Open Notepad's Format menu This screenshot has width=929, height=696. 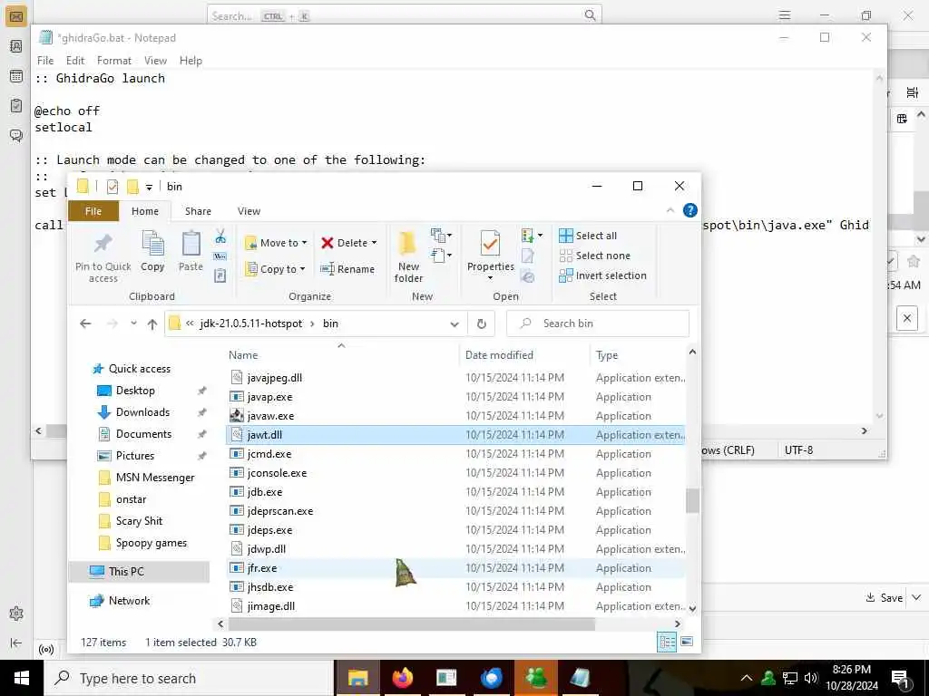[113, 61]
